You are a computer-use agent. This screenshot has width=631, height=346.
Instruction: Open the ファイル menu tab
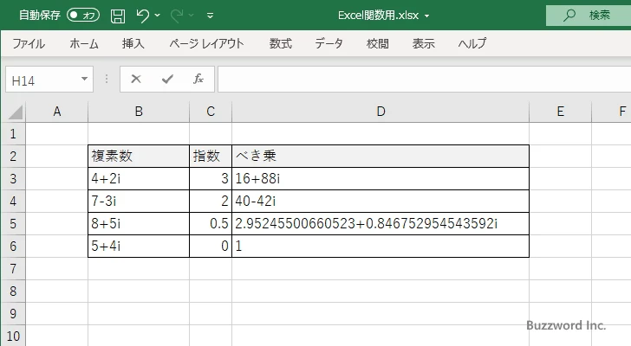click(x=29, y=43)
